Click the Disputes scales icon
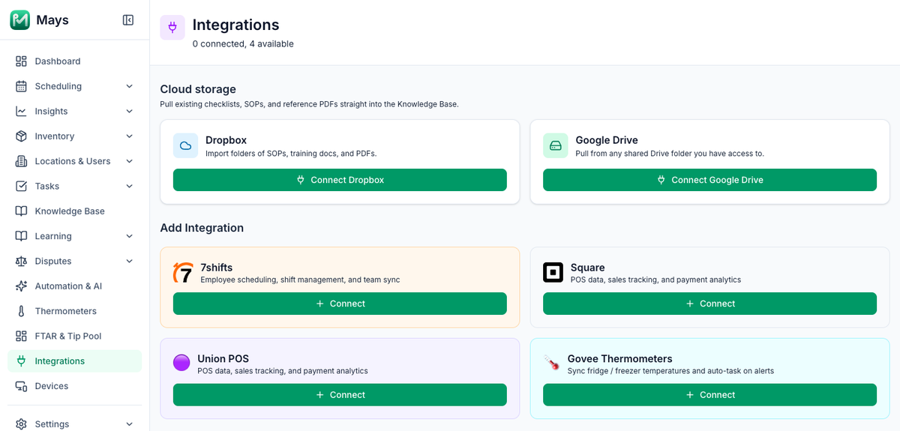This screenshot has width=900, height=431. 21,261
